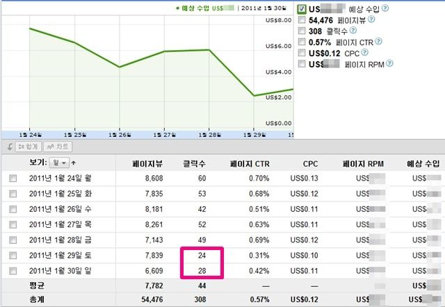This screenshot has height=307, width=445.
Task: Open help icon next to CPC
Action: click(x=364, y=52)
